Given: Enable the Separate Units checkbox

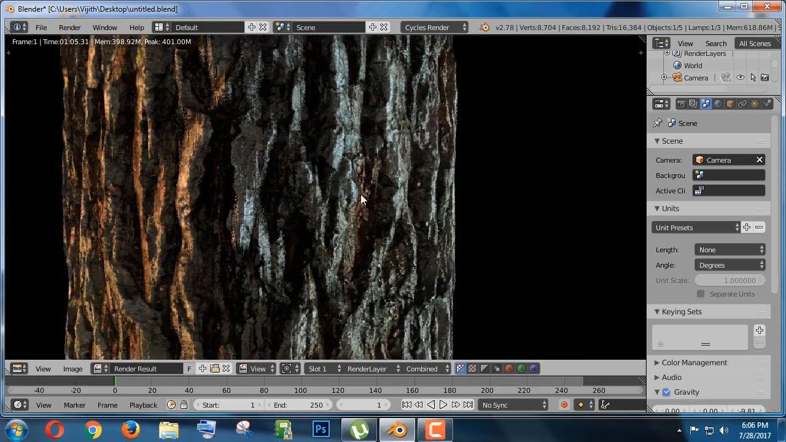Looking at the screenshot, I should [x=701, y=293].
